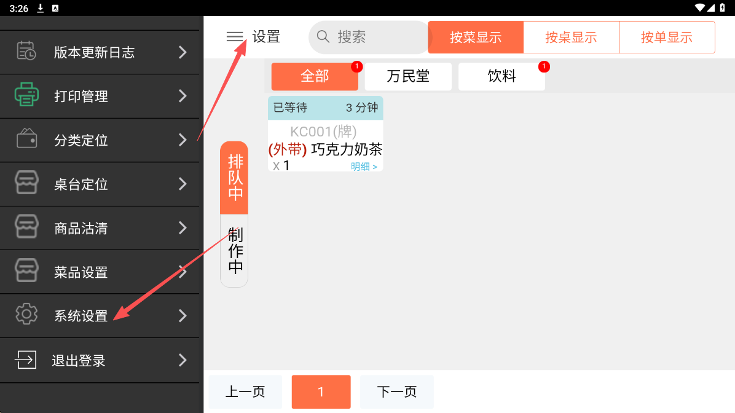Click the store icon next to 商品沽清

(x=26, y=228)
